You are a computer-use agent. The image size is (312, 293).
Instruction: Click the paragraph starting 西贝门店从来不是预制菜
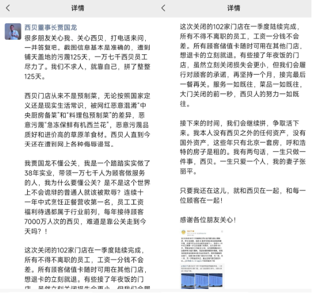87,120
